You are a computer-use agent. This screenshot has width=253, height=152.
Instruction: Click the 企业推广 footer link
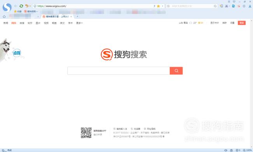coord(134,133)
